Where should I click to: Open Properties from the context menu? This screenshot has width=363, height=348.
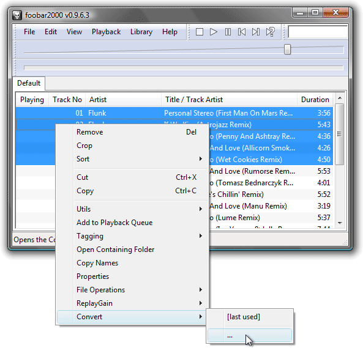coord(133,276)
